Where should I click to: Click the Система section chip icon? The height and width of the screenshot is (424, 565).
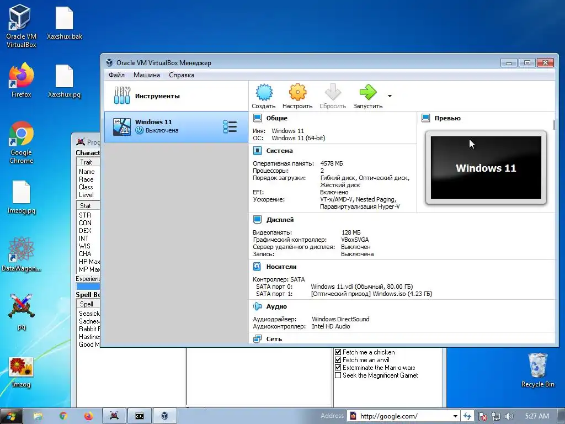(x=257, y=151)
